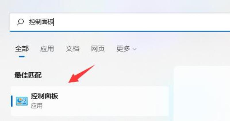This screenshot has width=230, height=121.
Task: Focus the search box containing 控制面板
Action: (x=120, y=22)
